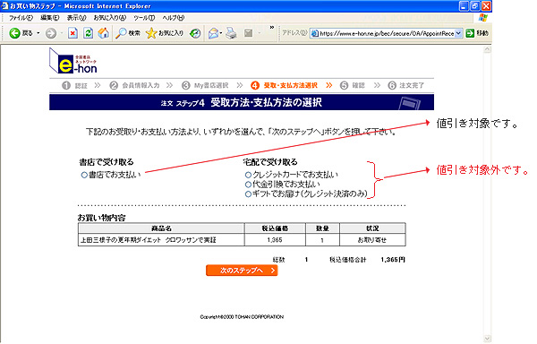Image resolution: width=537 pixels, height=344 pixels.
Task: Click the page scrollbar down arrow
Action: pyautogui.click(x=487, y=339)
